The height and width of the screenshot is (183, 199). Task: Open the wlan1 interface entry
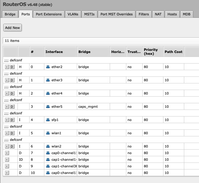point(56,133)
